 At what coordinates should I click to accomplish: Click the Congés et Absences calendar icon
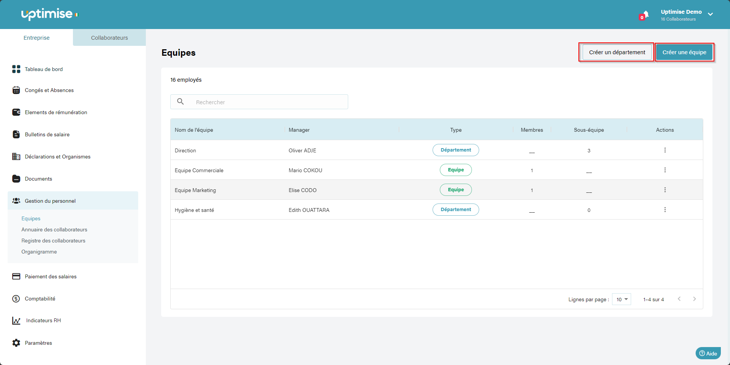(16, 90)
